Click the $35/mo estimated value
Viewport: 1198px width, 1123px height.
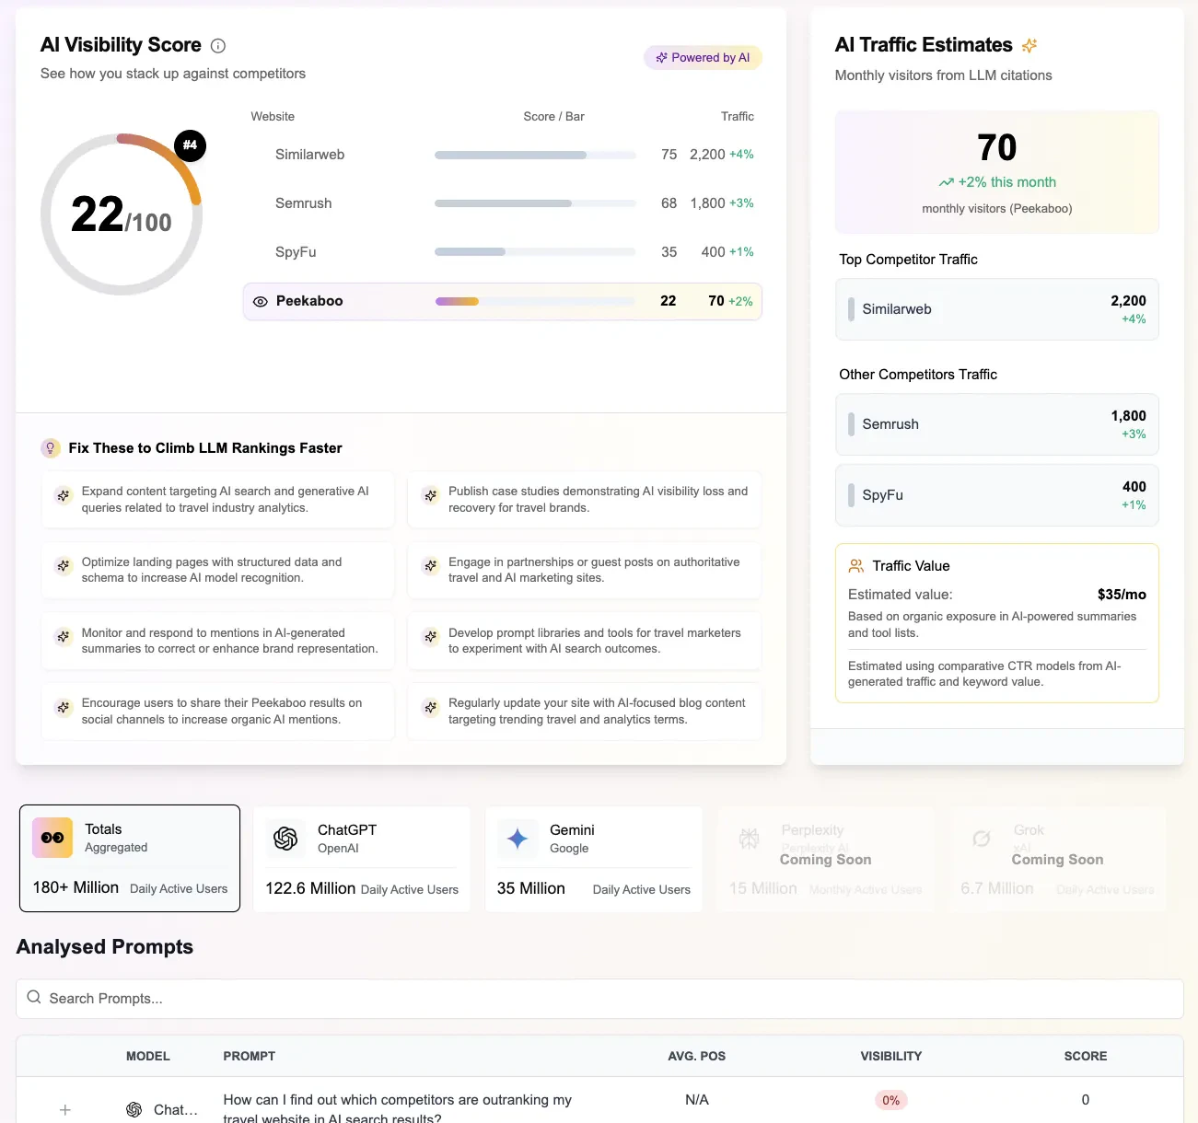[x=1122, y=595]
